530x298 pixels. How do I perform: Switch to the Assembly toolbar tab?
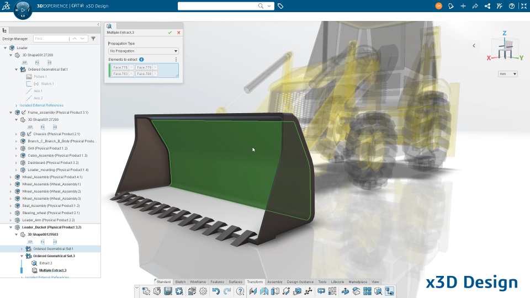point(275,282)
